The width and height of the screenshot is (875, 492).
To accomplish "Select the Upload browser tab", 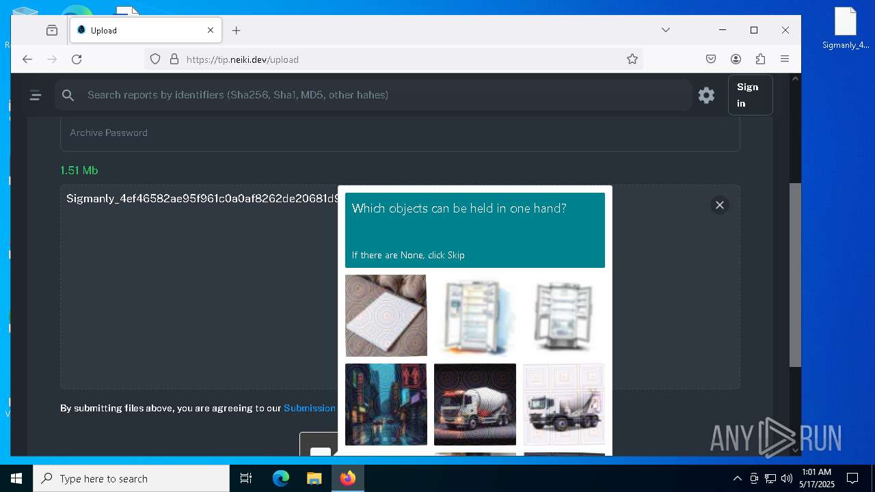I will pos(145,30).
